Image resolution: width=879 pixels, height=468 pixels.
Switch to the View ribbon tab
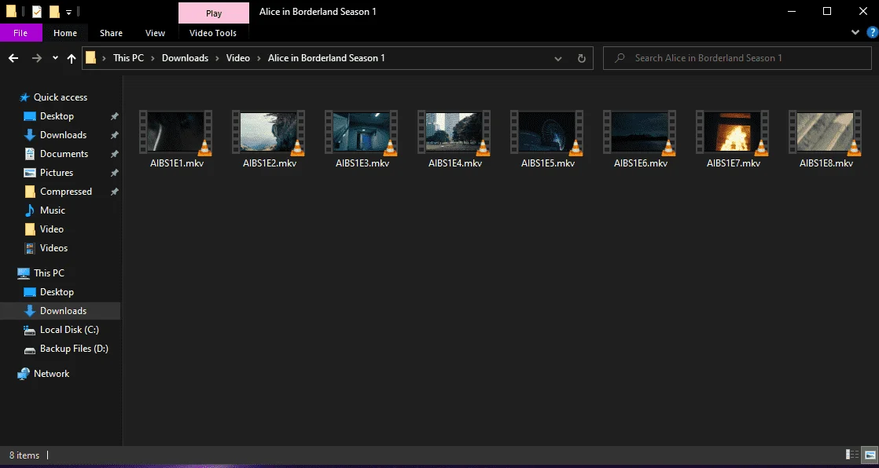click(156, 33)
